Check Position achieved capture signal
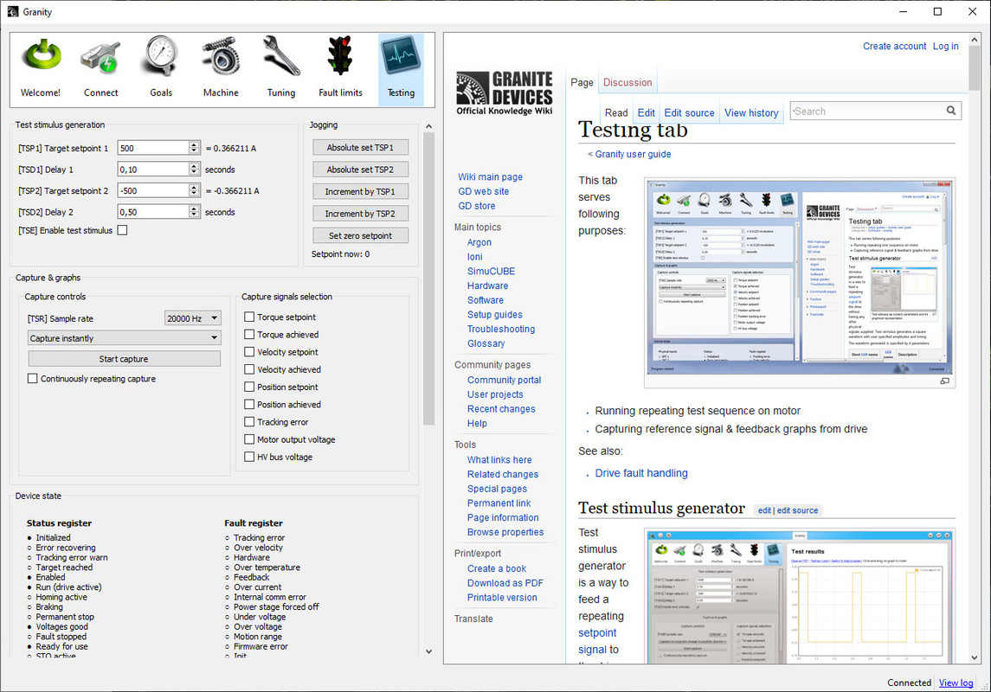991x692 pixels. tap(249, 404)
